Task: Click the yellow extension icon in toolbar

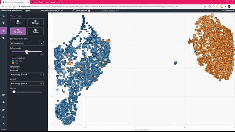Action: (x=221, y=7)
